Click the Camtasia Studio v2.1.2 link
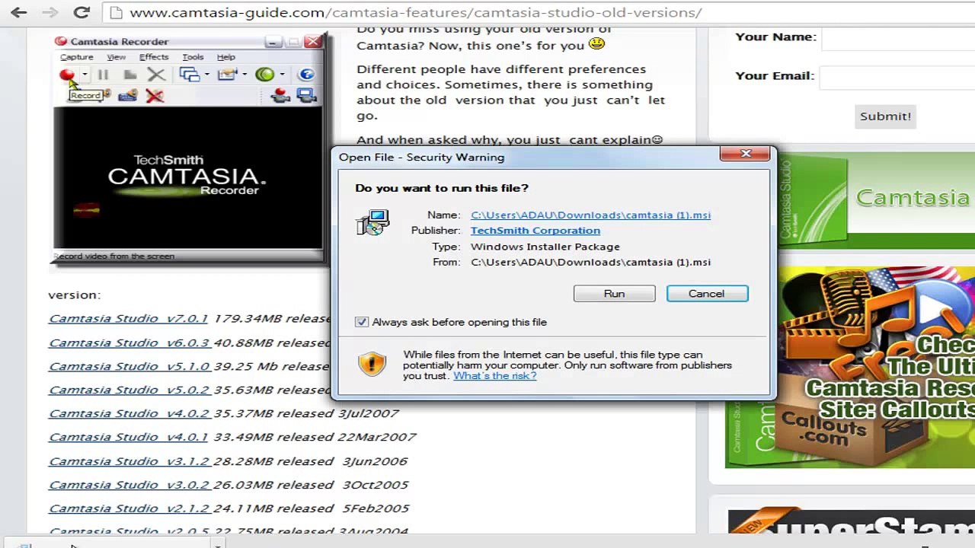Viewport: 975px width, 548px height. coord(129,508)
